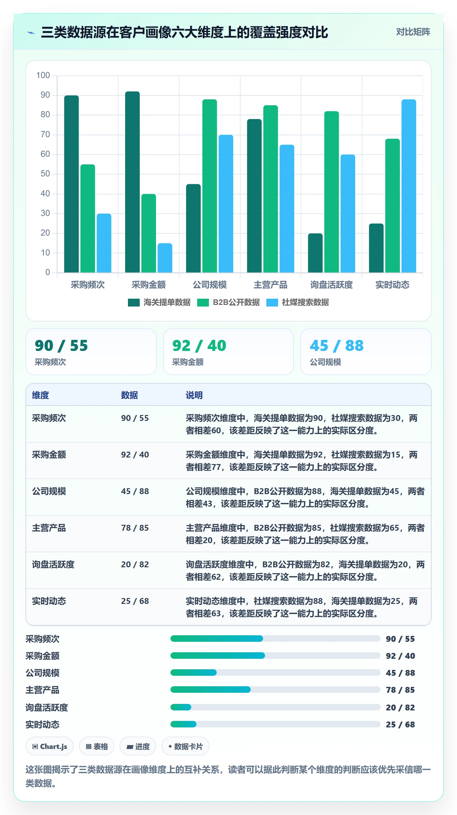Click the 数据 column header

pos(130,395)
